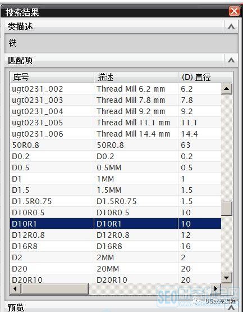Click the vertical scrollbar down arrow
Screen dimensions: 243x312
click(x=227, y=278)
